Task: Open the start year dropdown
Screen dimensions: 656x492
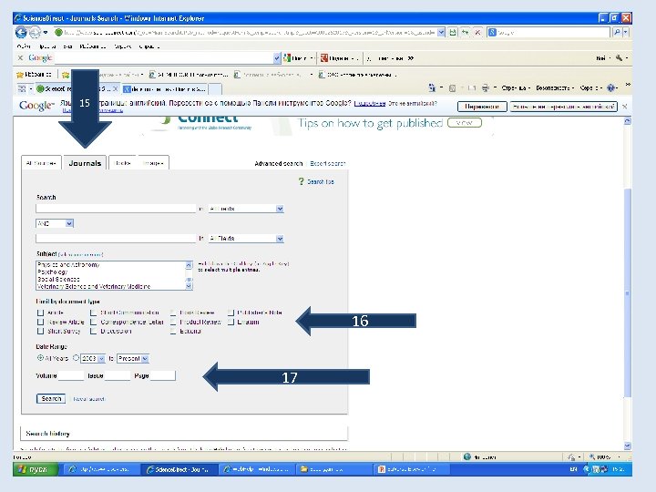Action: pos(92,359)
